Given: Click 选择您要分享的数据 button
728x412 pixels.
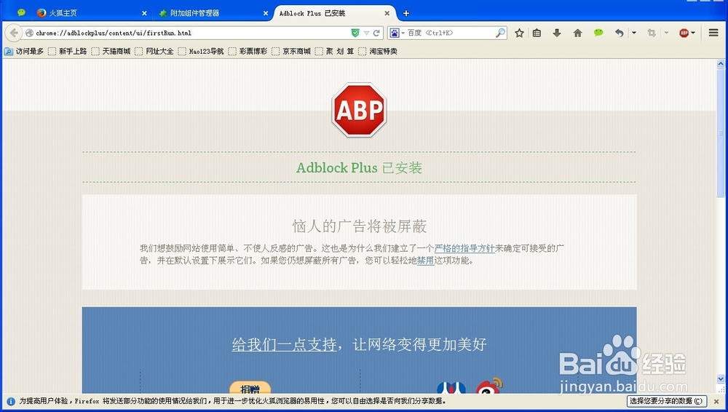Looking at the screenshot, I should (666, 401).
